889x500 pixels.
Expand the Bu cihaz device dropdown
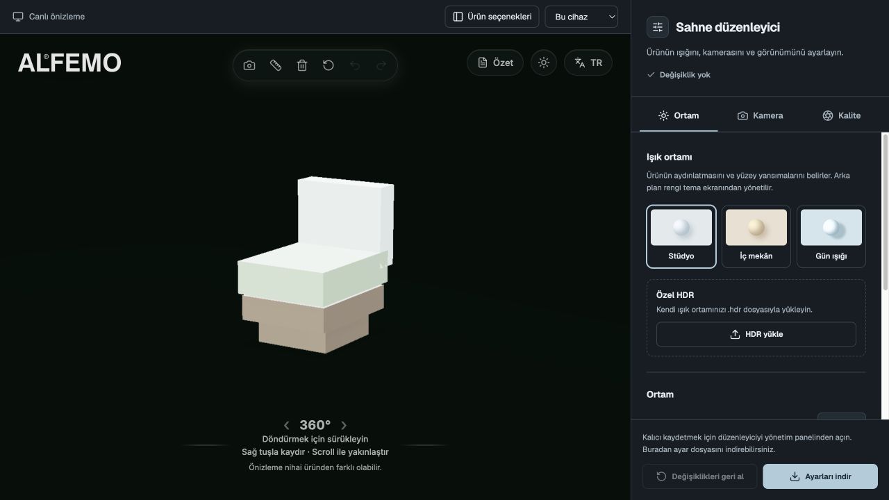[581, 17]
